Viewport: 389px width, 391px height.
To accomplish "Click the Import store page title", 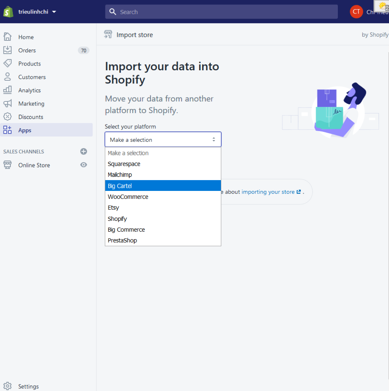I will click(x=135, y=35).
